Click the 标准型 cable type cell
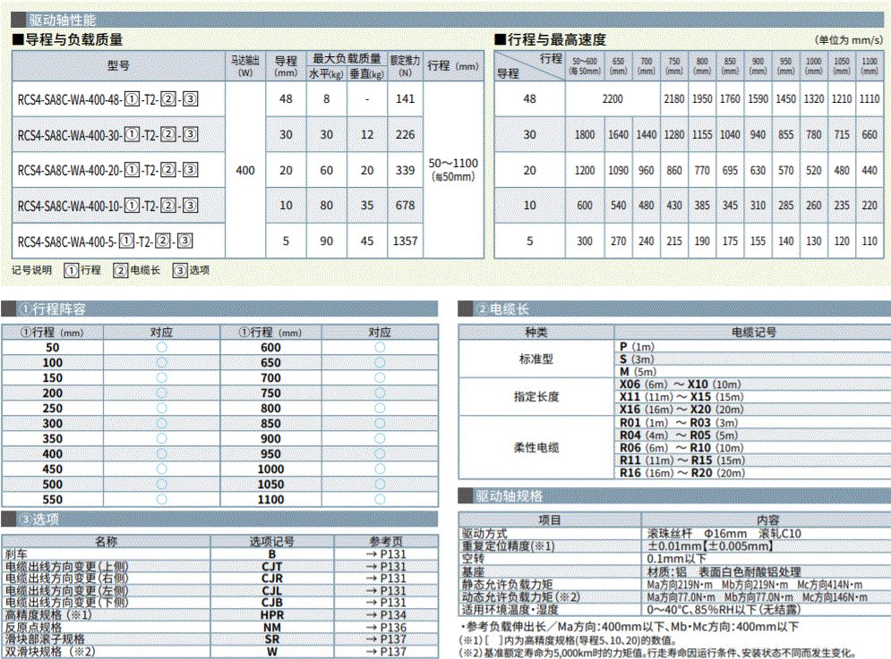The width and height of the screenshot is (891, 659). (x=535, y=359)
